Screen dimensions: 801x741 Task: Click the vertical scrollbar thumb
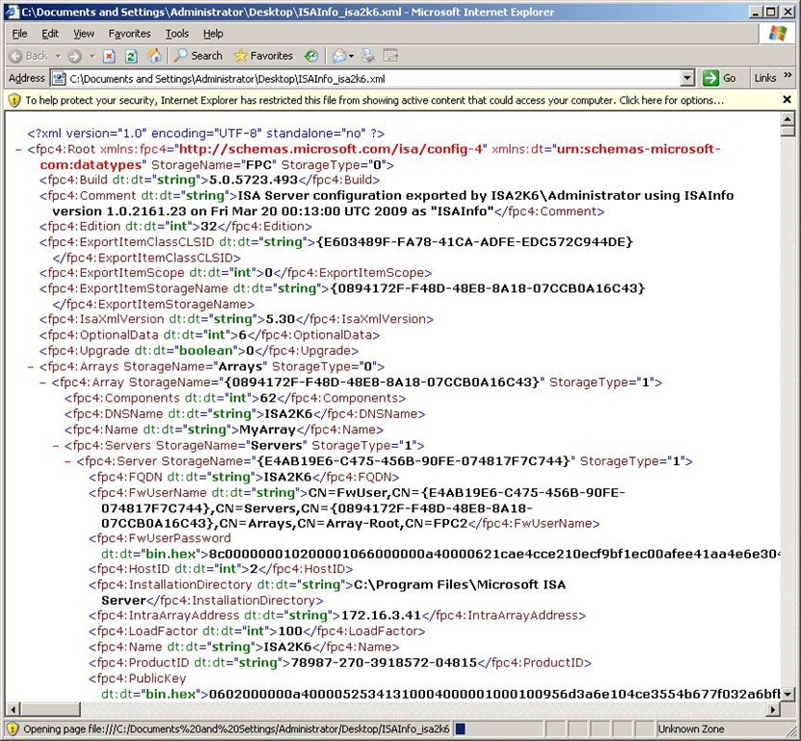click(x=788, y=130)
